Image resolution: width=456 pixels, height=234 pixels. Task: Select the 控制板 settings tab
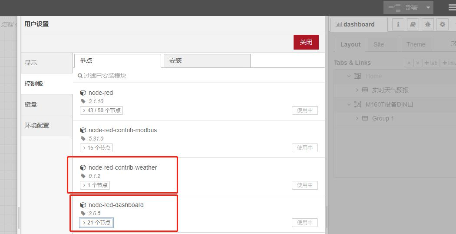47,84
